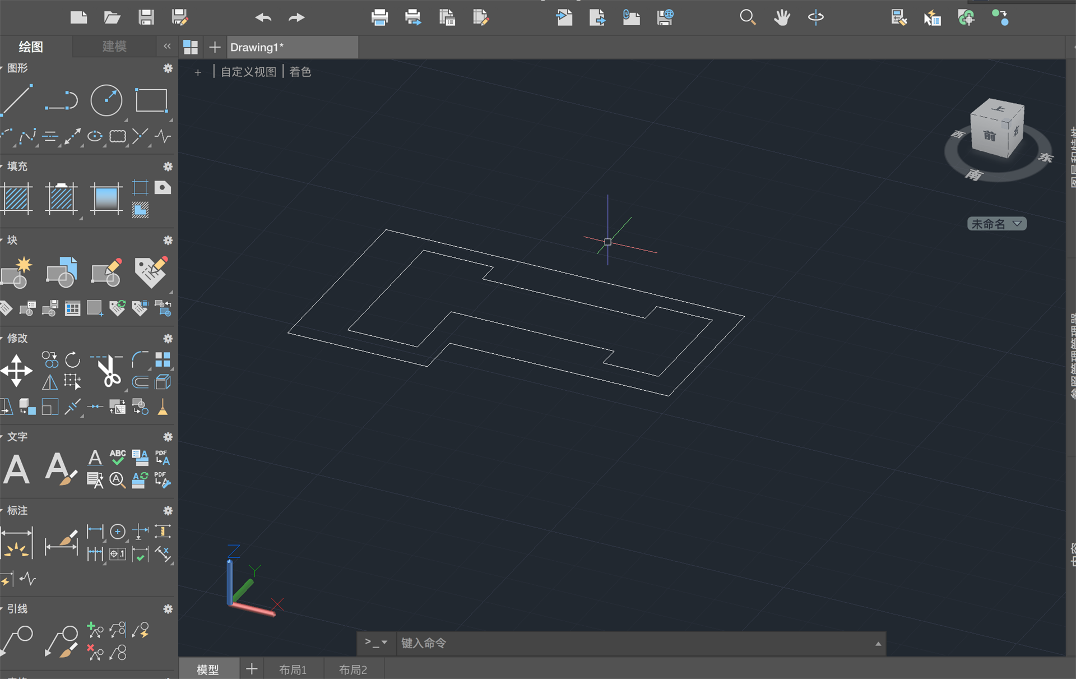Select the Multileader tool
Image resolution: width=1076 pixels, height=679 pixels.
pyautogui.click(x=17, y=641)
